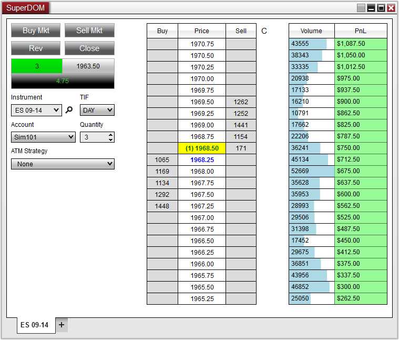399x340 pixels.
Task: Click the gray square title bar icon
Action: pos(361,8)
